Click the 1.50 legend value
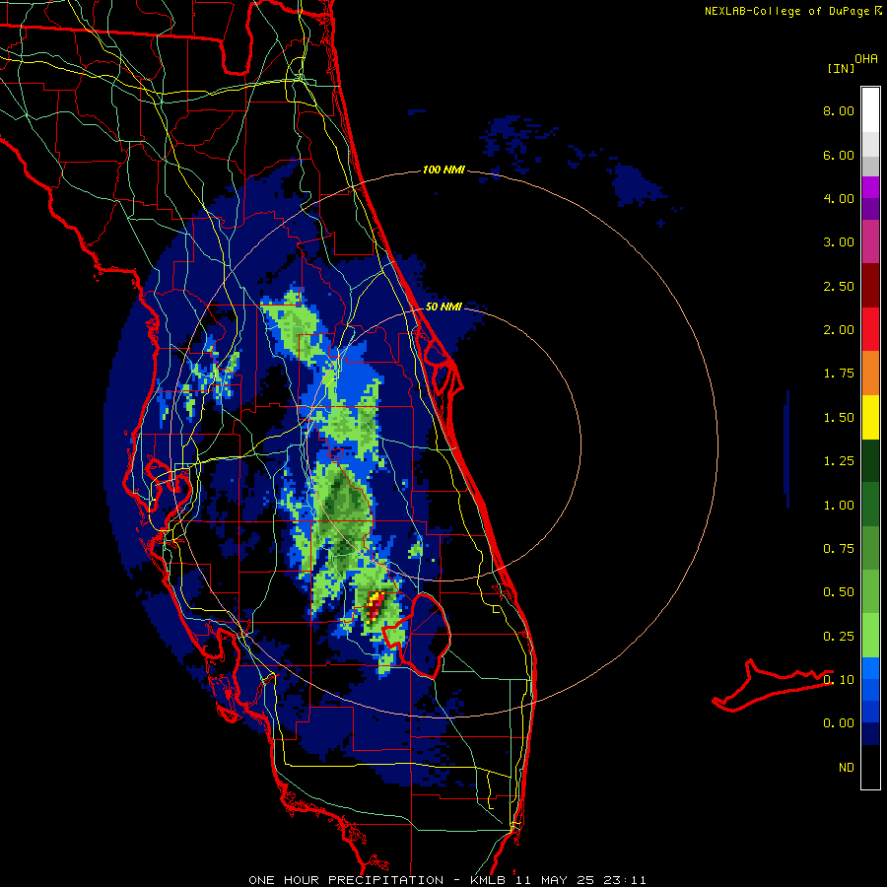Screen dimensions: 887x887 coord(839,418)
